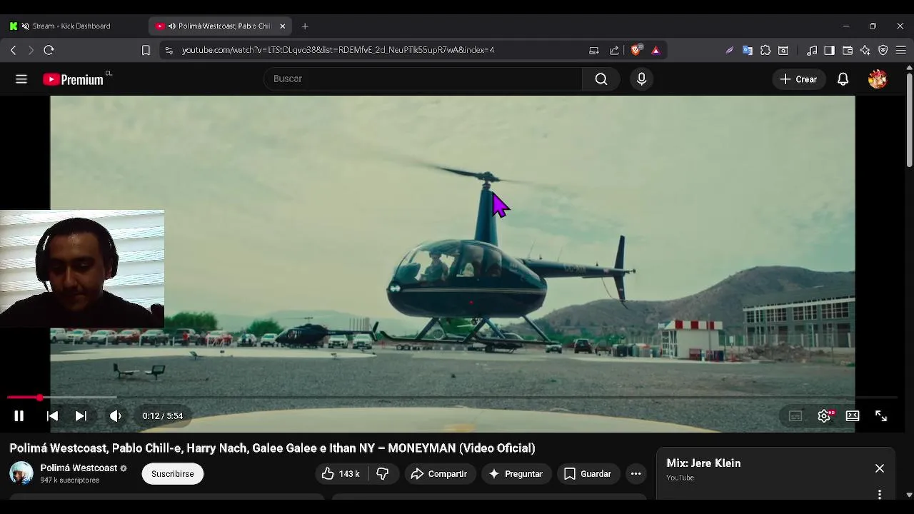Open media controls music note icon
914x514 pixels.
(x=812, y=50)
